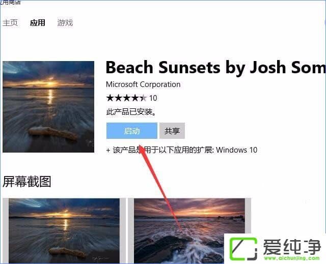
Task: Go to the 主页 tab
Action: (x=10, y=22)
